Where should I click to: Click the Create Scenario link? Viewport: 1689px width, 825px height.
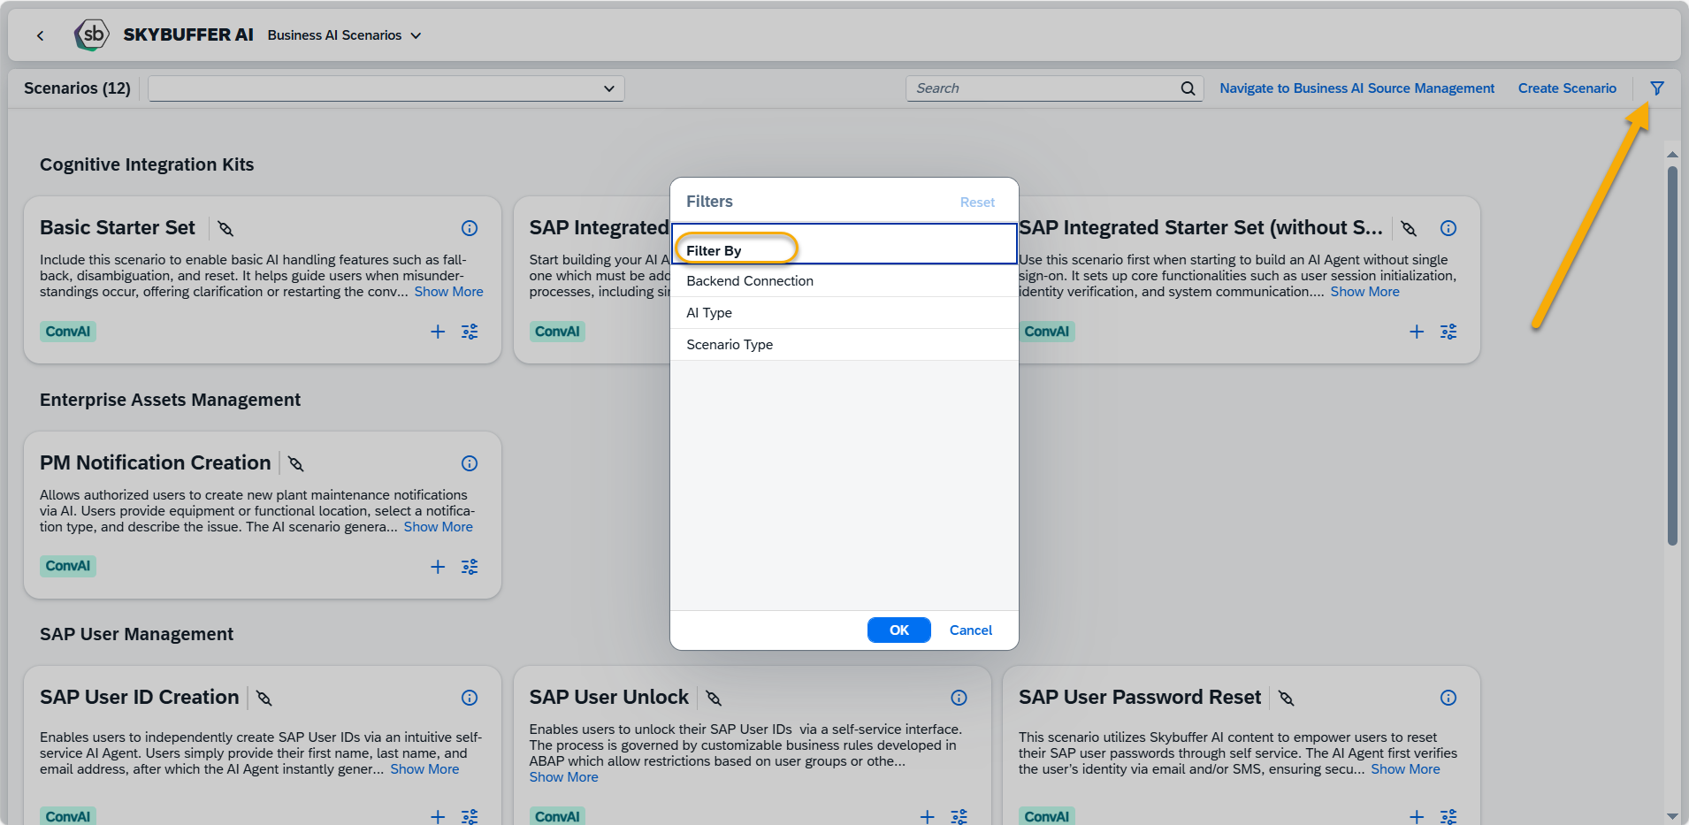pyautogui.click(x=1567, y=88)
